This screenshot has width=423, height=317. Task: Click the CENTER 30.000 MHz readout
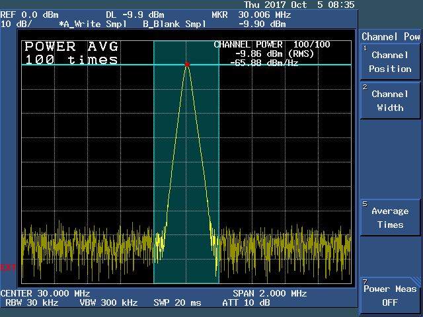pyautogui.click(x=46, y=293)
